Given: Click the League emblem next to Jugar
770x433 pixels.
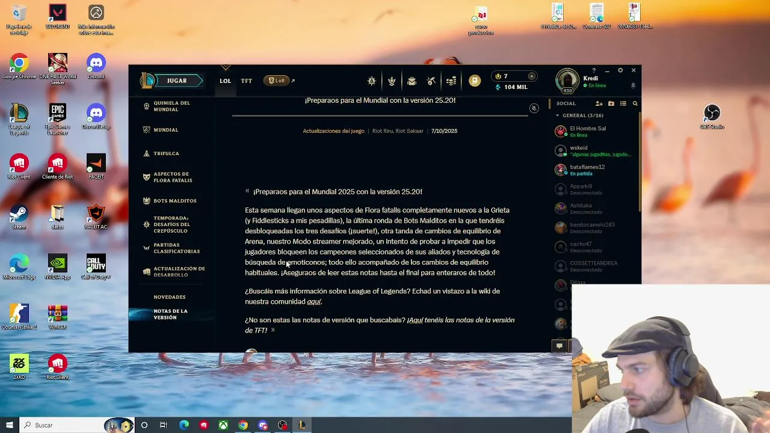Looking at the screenshot, I should pyautogui.click(x=147, y=81).
